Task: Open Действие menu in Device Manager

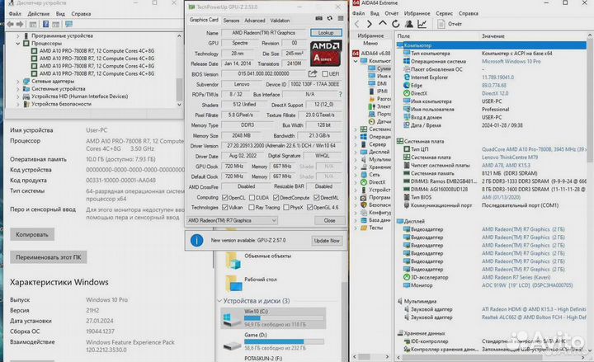Action: (x=38, y=14)
